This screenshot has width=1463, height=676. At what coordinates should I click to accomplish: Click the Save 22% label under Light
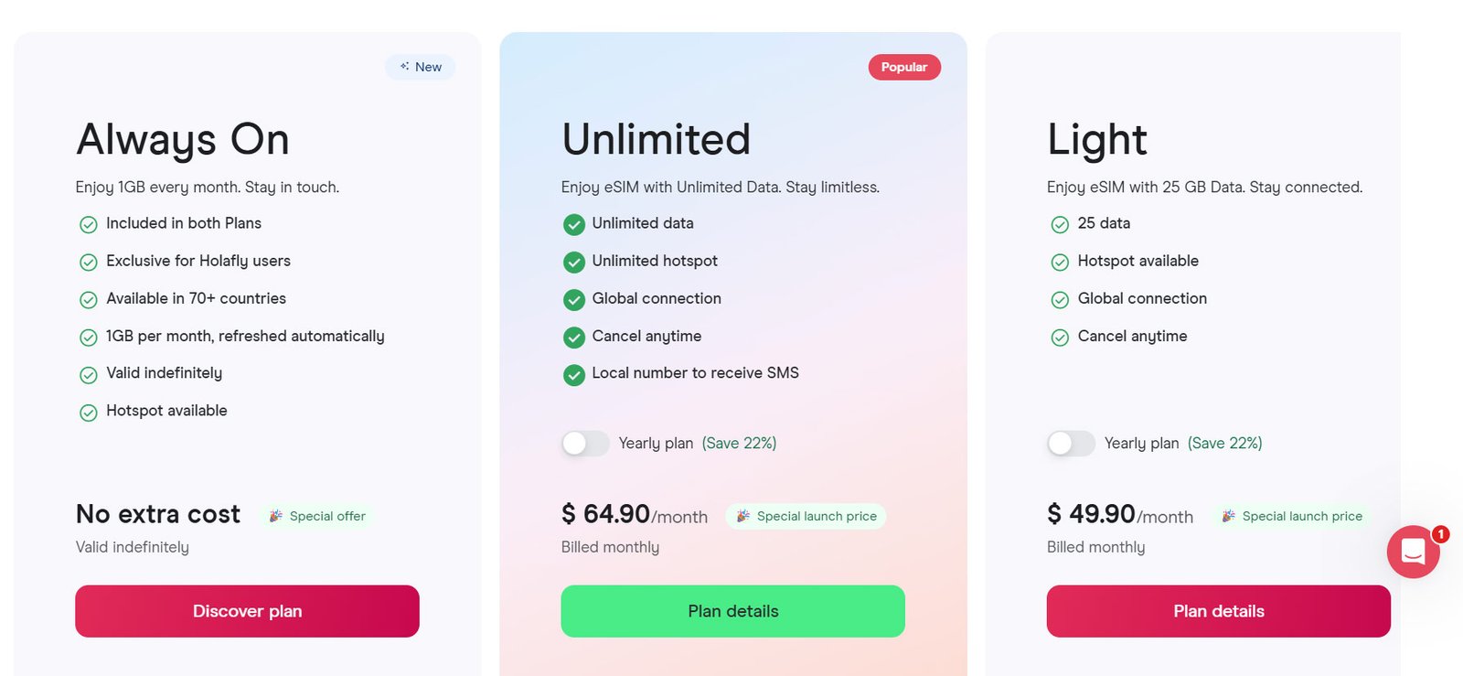1224,444
